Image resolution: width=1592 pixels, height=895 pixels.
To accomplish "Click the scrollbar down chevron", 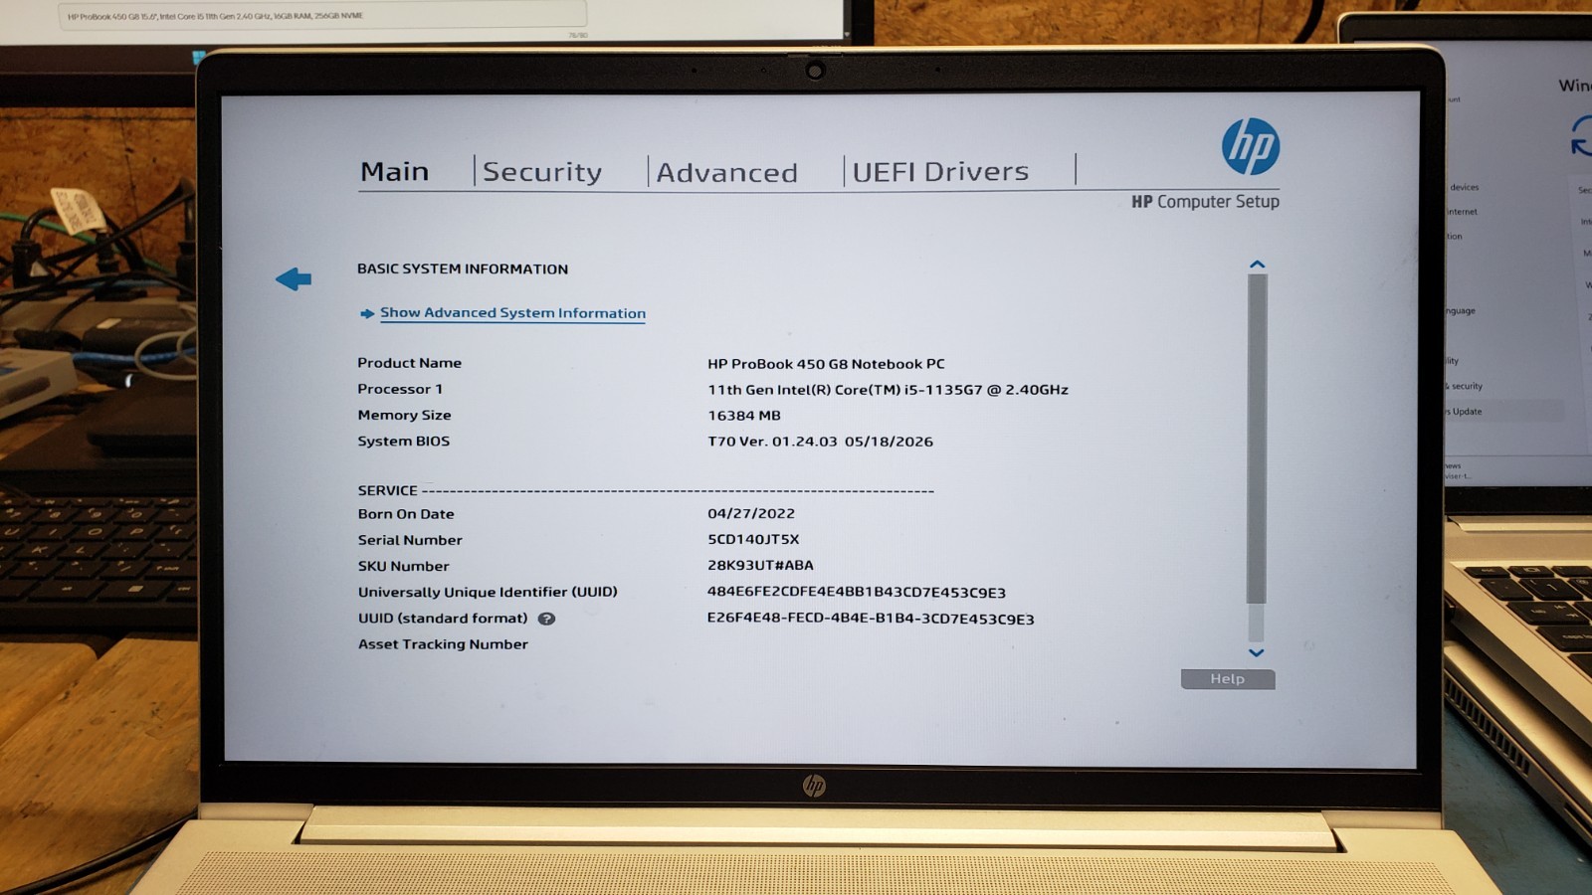I will [x=1256, y=652].
